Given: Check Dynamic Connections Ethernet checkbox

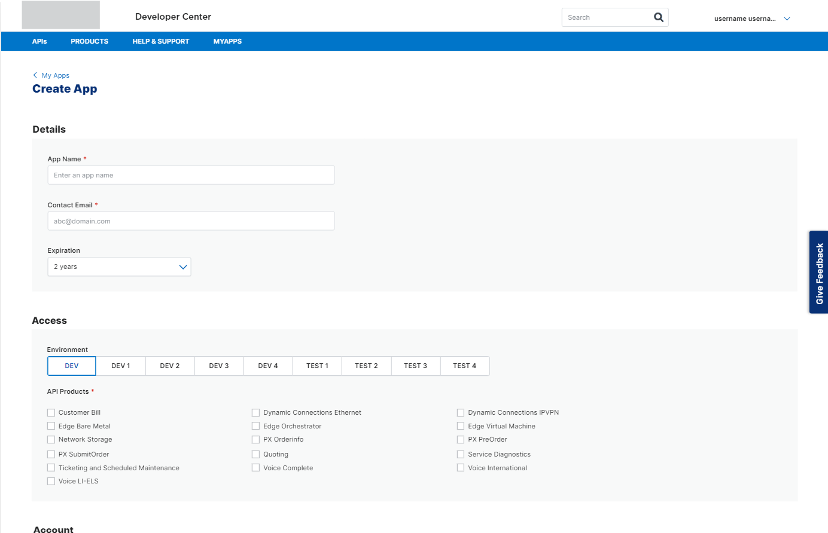Looking at the screenshot, I should click(x=255, y=412).
